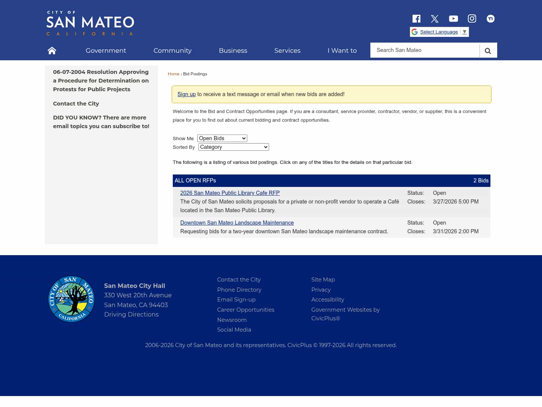
Task: Change Show Me to a different bid filter
Action: tap(222, 138)
